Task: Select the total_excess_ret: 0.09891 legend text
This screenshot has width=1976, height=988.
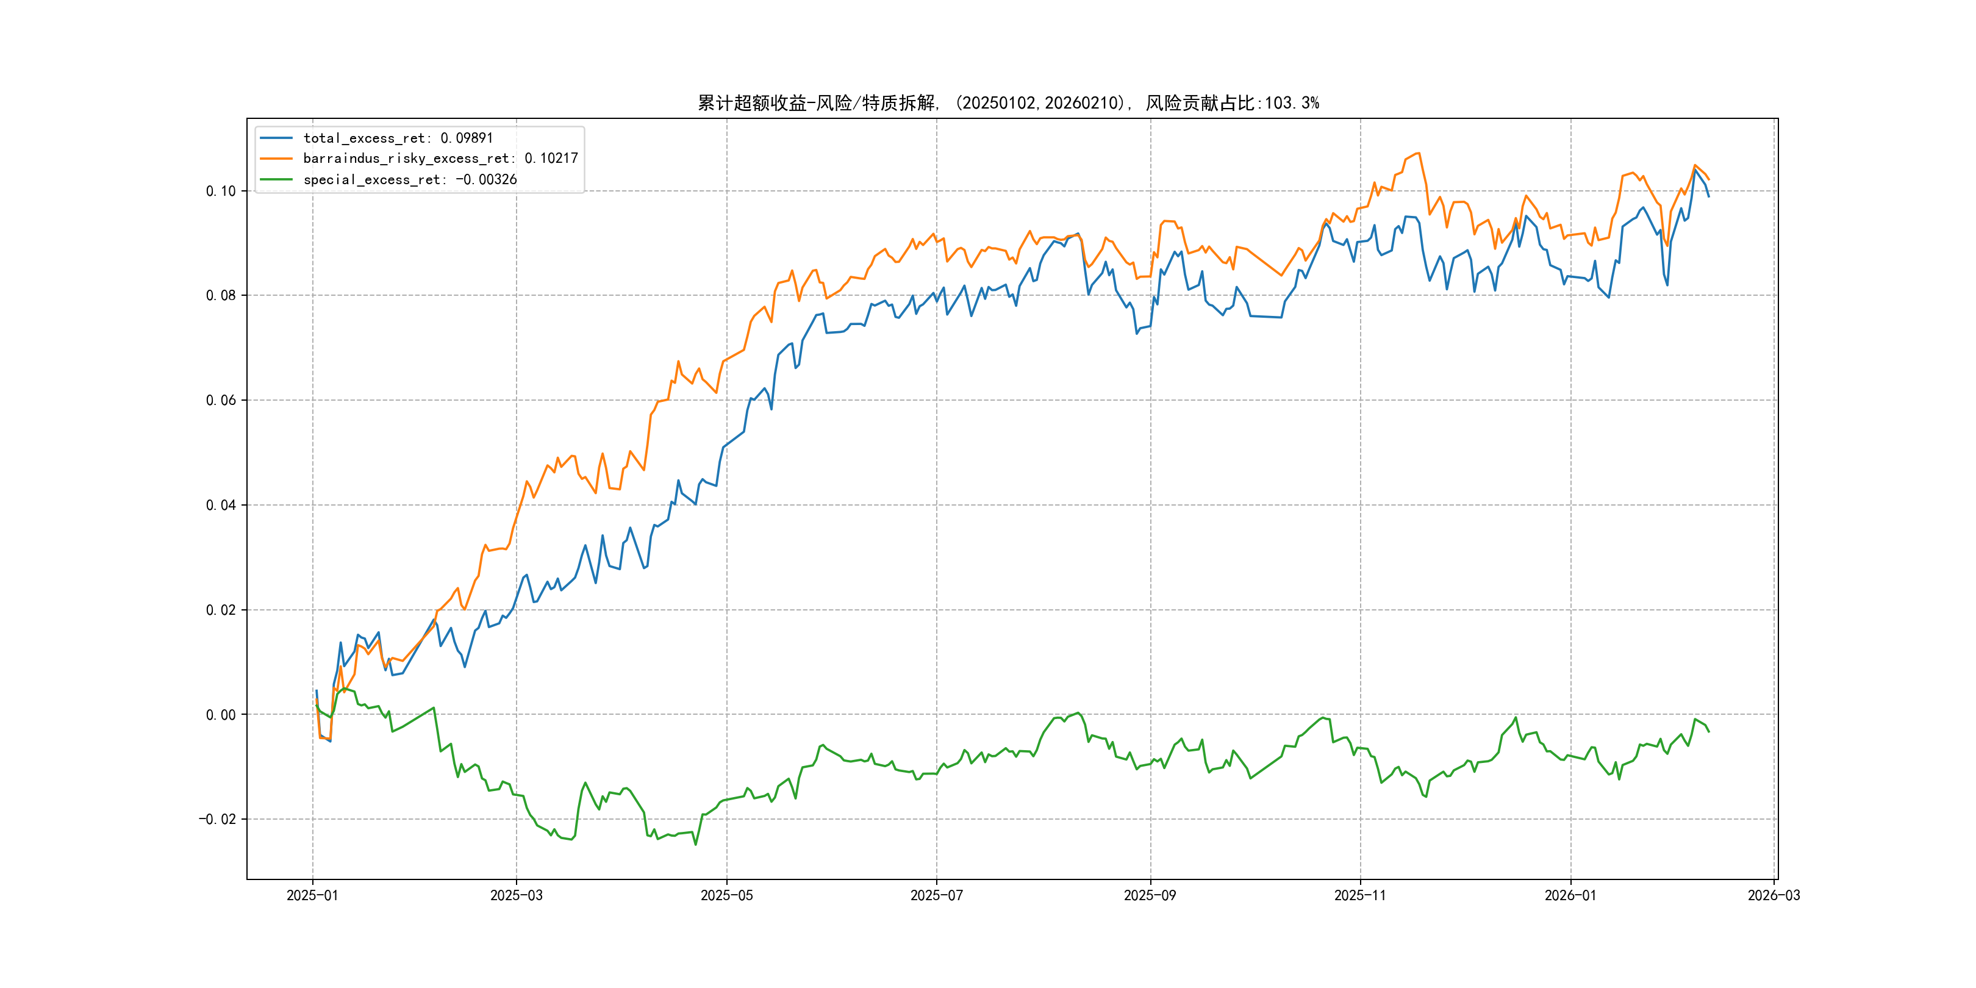Action: (x=398, y=138)
